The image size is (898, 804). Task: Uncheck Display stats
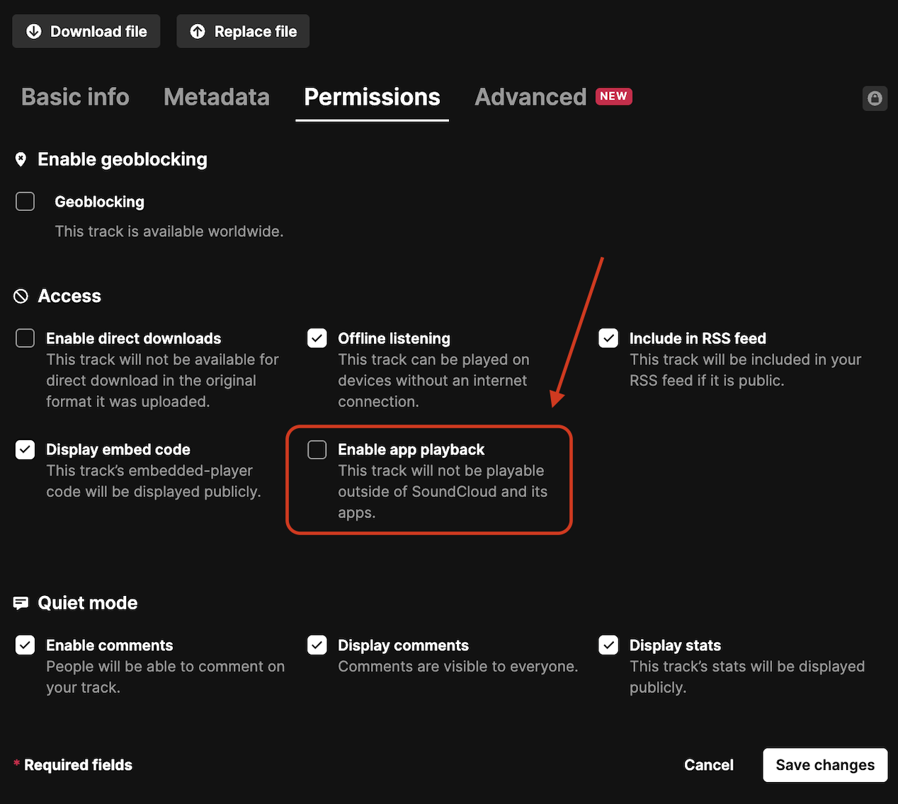tap(608, 645)
